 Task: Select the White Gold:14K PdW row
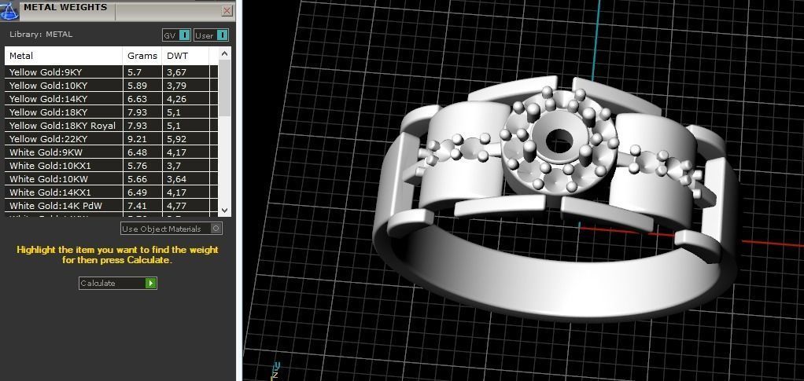(x=111, y=205)
